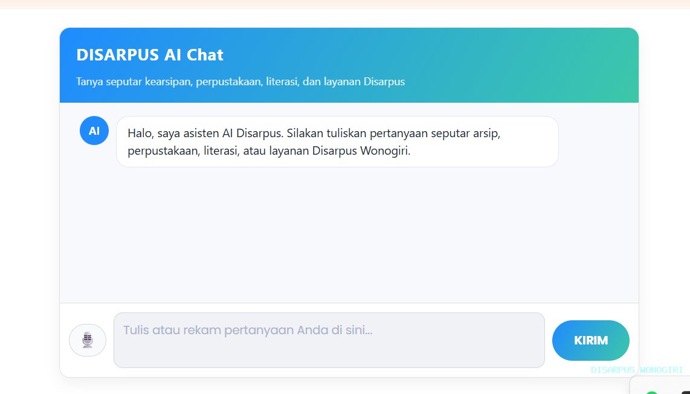Click the empty chat conversation area
The width and height of the screenshot is (690, 394).
pyautogui.click(x=349, y=236)
